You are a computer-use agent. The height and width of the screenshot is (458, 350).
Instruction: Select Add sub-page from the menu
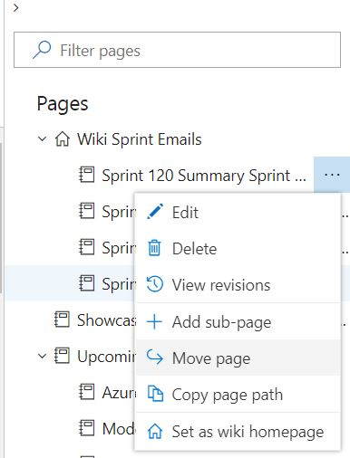(x=238, y=322)
